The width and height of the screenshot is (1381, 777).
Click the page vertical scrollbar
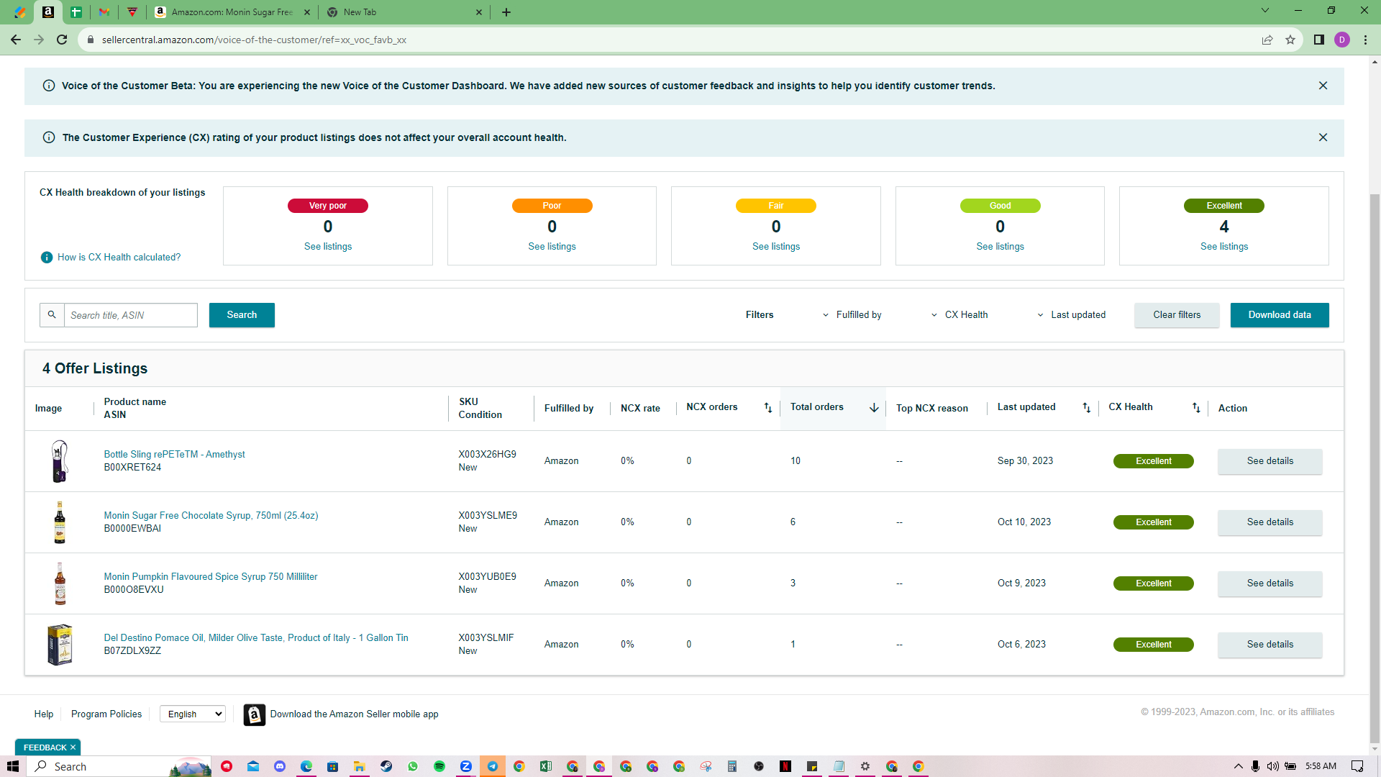(1375, 468)
